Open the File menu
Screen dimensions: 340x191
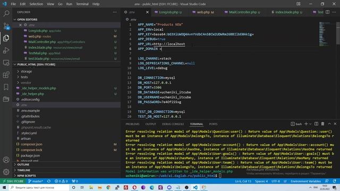point(13,4)
